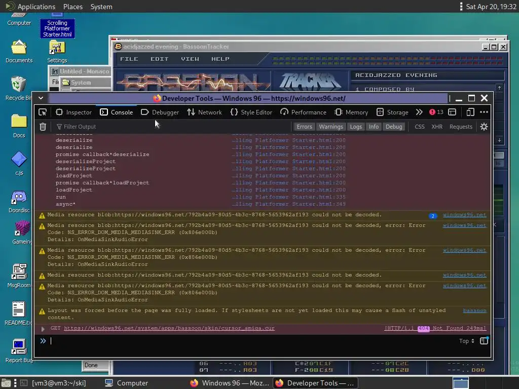Open c.js file desktop icon
Screen dimensions: 519x389
(x=19, y=164)
